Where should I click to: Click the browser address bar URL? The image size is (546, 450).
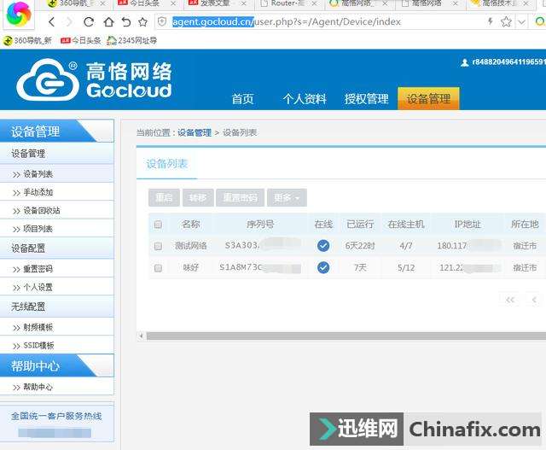click(282, 21)
